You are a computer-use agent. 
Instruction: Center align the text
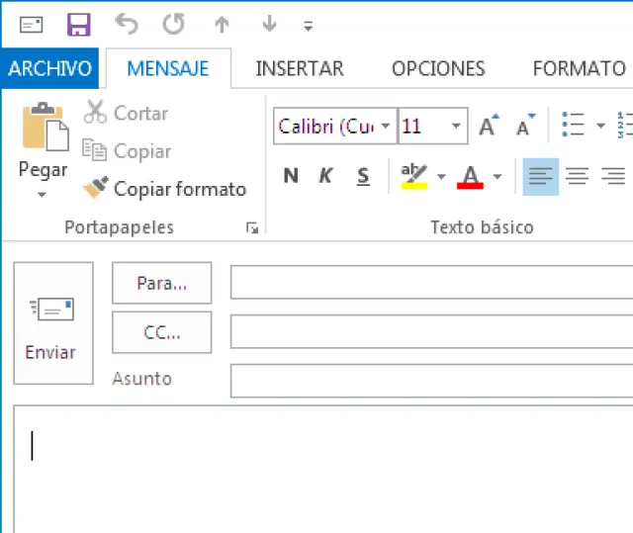pyautogui.click(x=578, y=177)
